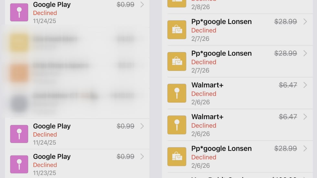The height and width of the screenshot is (178, 317).
Task: Expand Google Play 11/23/25 transaction chevron
Action: pos(142,157)
